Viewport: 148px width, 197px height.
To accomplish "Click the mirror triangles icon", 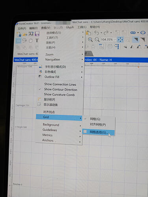I will (132, 46).
